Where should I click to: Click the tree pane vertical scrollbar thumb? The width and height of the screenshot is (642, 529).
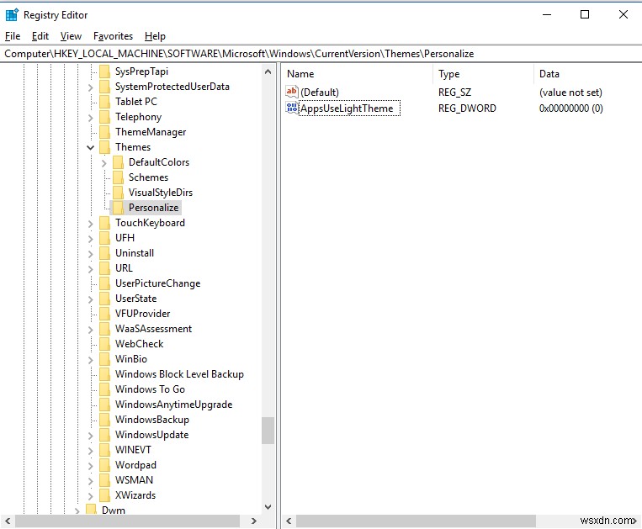268,431
